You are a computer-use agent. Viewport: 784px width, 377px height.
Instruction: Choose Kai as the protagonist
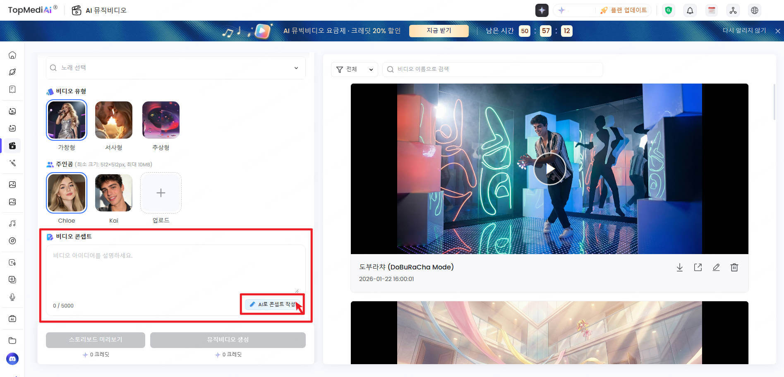[x=114, y=193]
